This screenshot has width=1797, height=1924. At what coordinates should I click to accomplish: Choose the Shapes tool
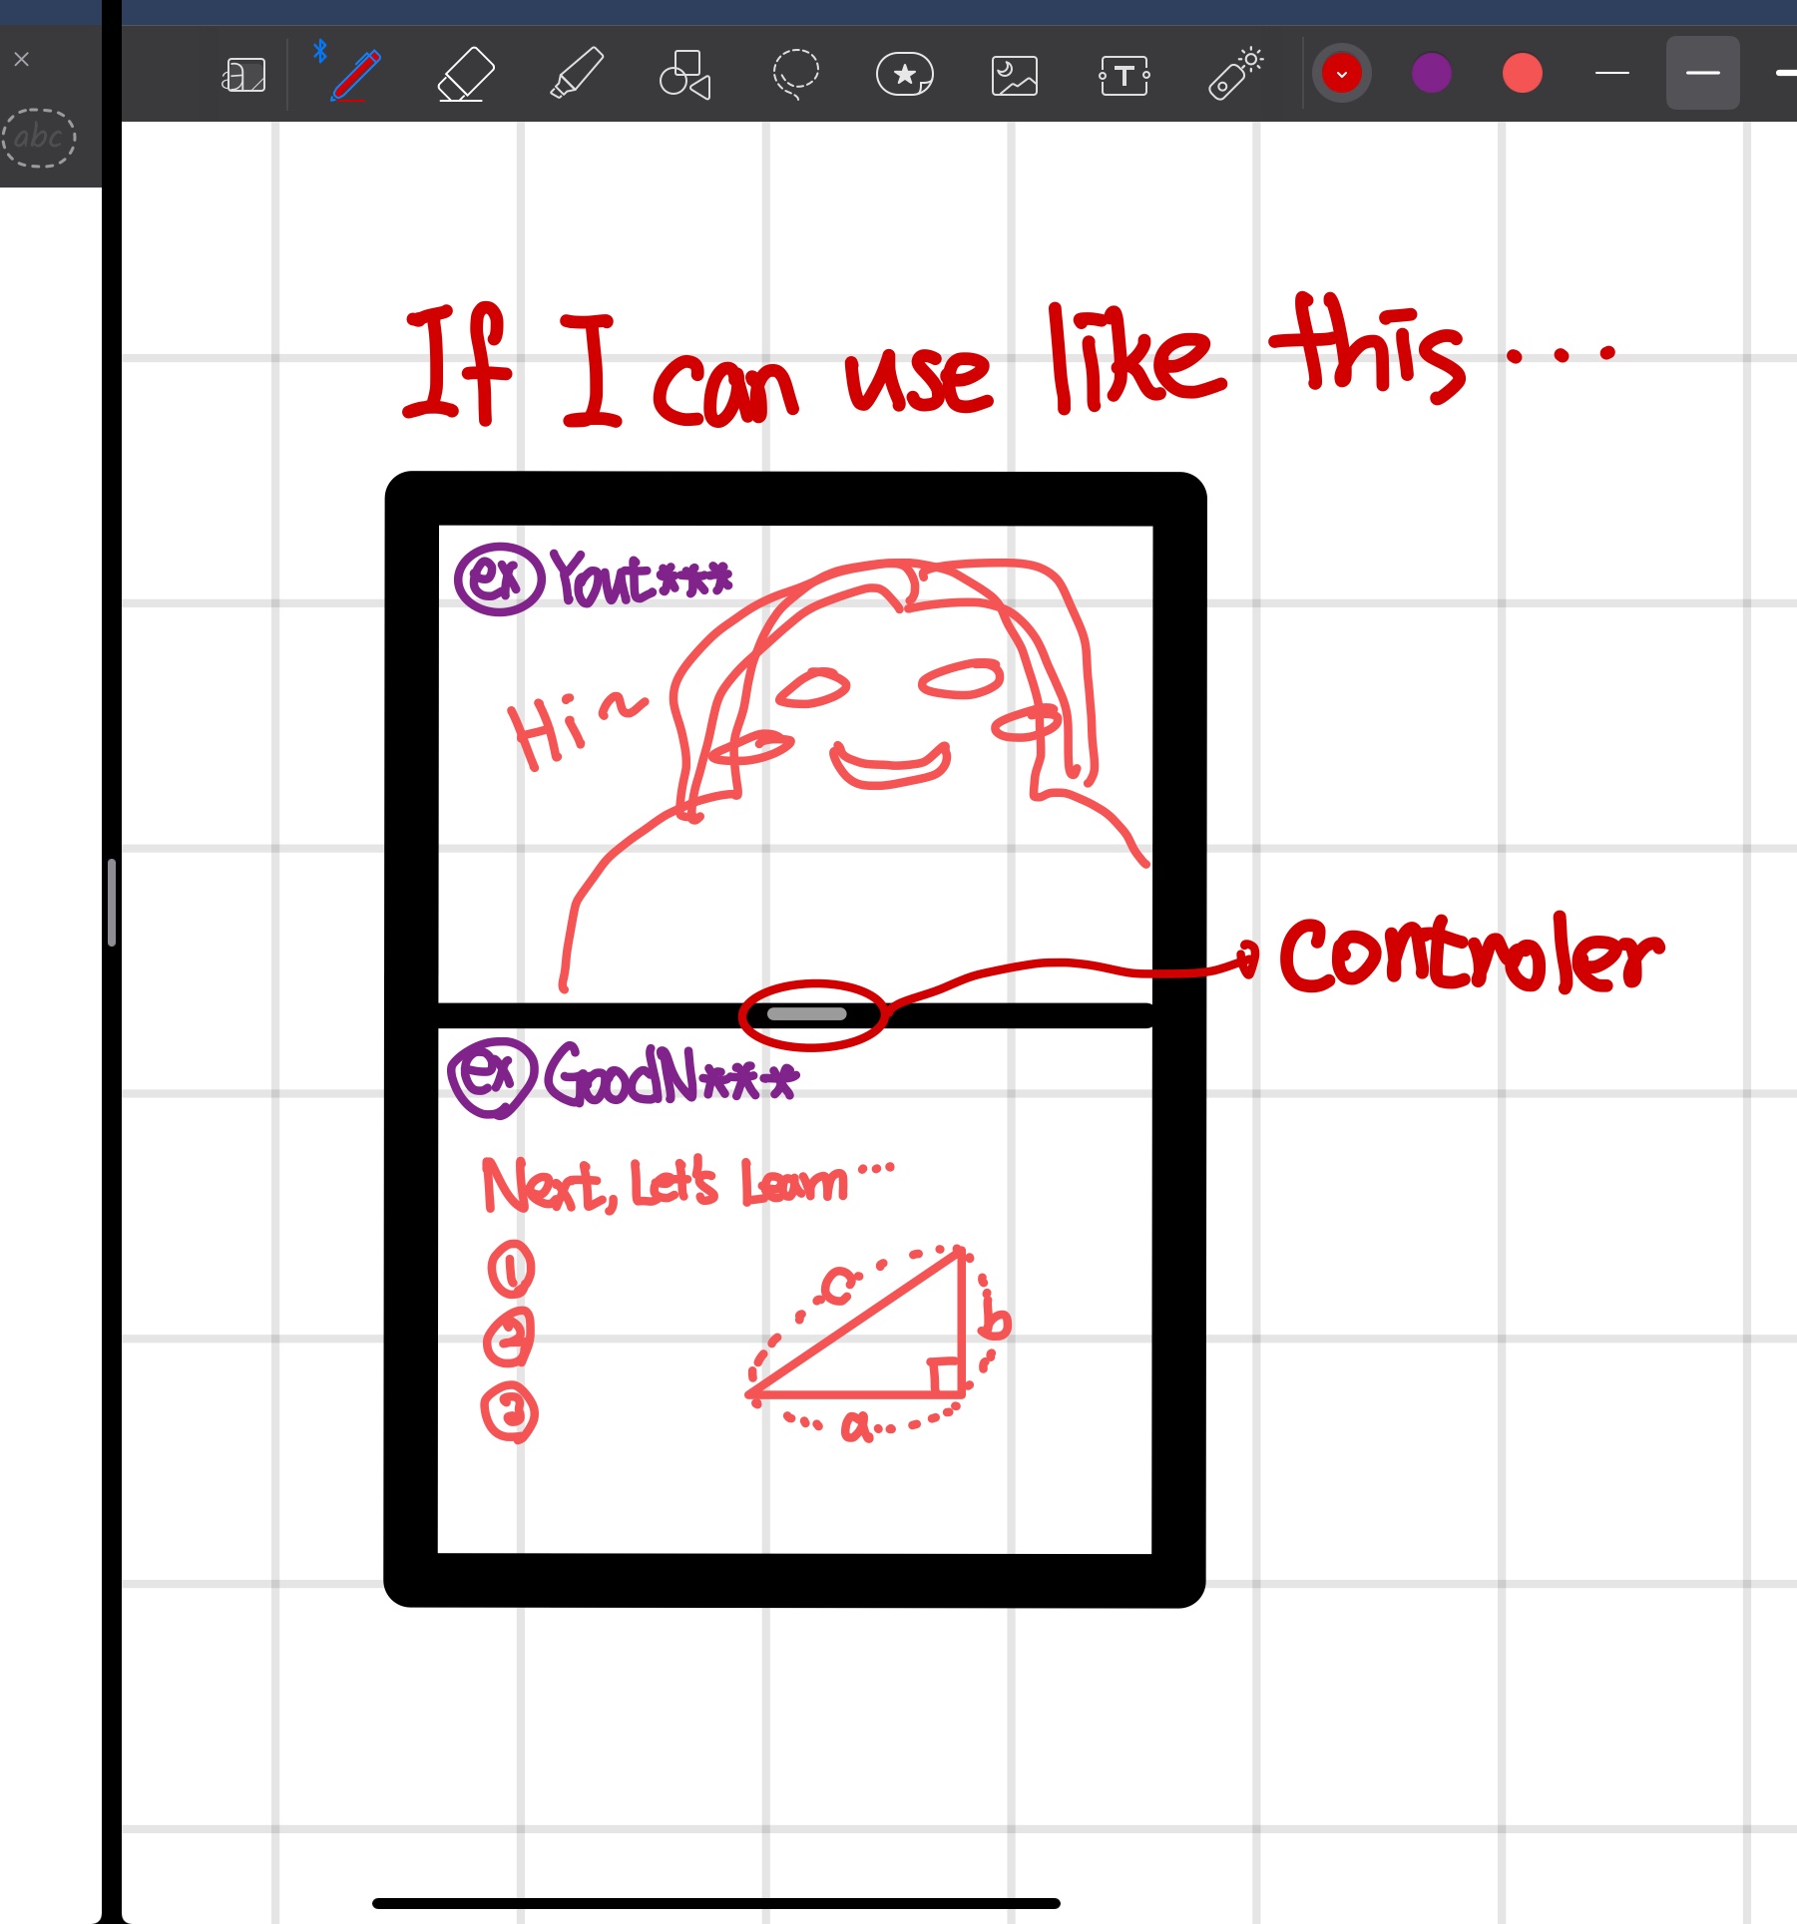pos(685,75)
